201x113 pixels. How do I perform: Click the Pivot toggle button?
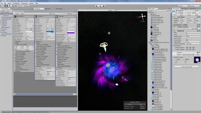coord(20,6)
